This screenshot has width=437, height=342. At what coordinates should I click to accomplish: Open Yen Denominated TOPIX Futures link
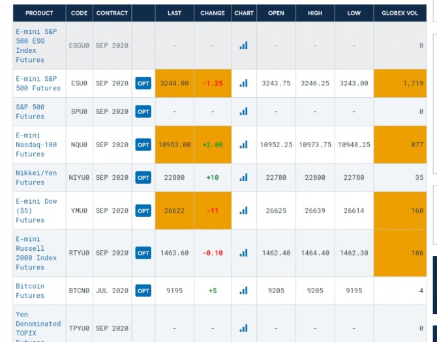[x=38, y=328]
